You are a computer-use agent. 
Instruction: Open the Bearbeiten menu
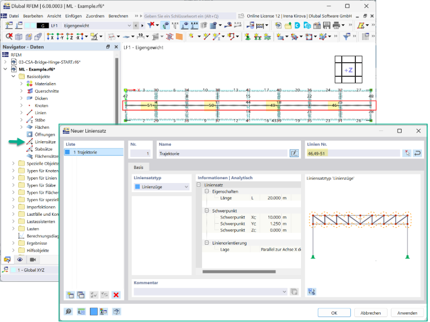point(33,16)
